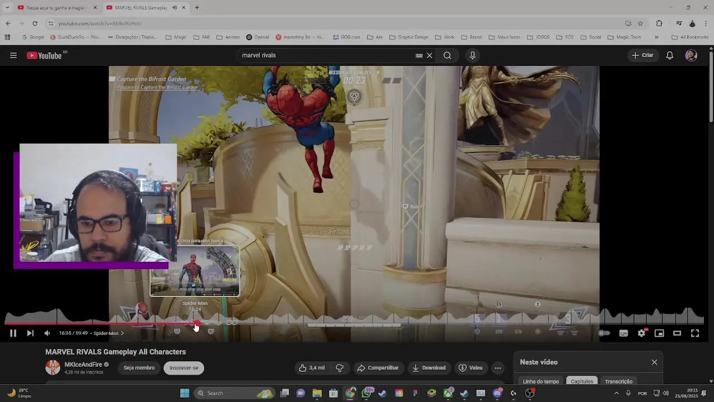Viewport: 714px width, 402px height.
Task: Dislike the video
Action: [340, 368]
